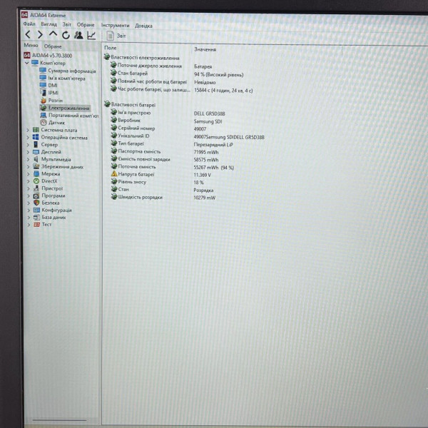Expand the Пристрої tree node
428x428 pixels.
pyautogui.click(x=29, y=188)
